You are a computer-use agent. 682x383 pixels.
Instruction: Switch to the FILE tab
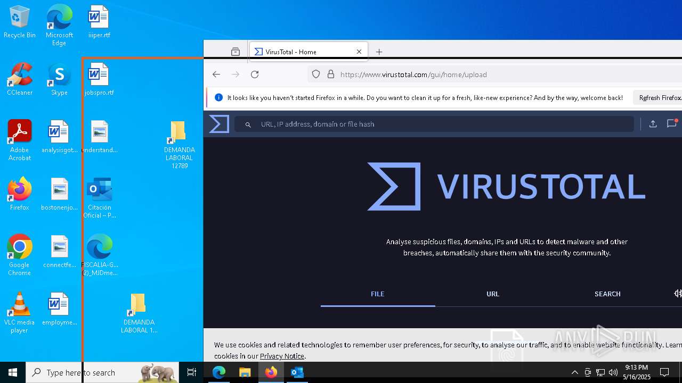point(378,294)
